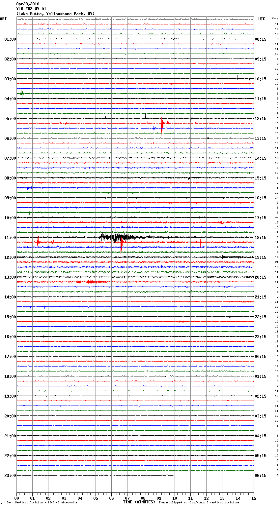Select the red spike below the 05:00 trace

pyautogui.click(x=162, y=124)
